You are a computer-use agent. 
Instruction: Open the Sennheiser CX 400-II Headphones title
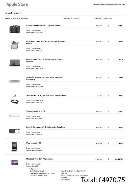pos(46,95)
